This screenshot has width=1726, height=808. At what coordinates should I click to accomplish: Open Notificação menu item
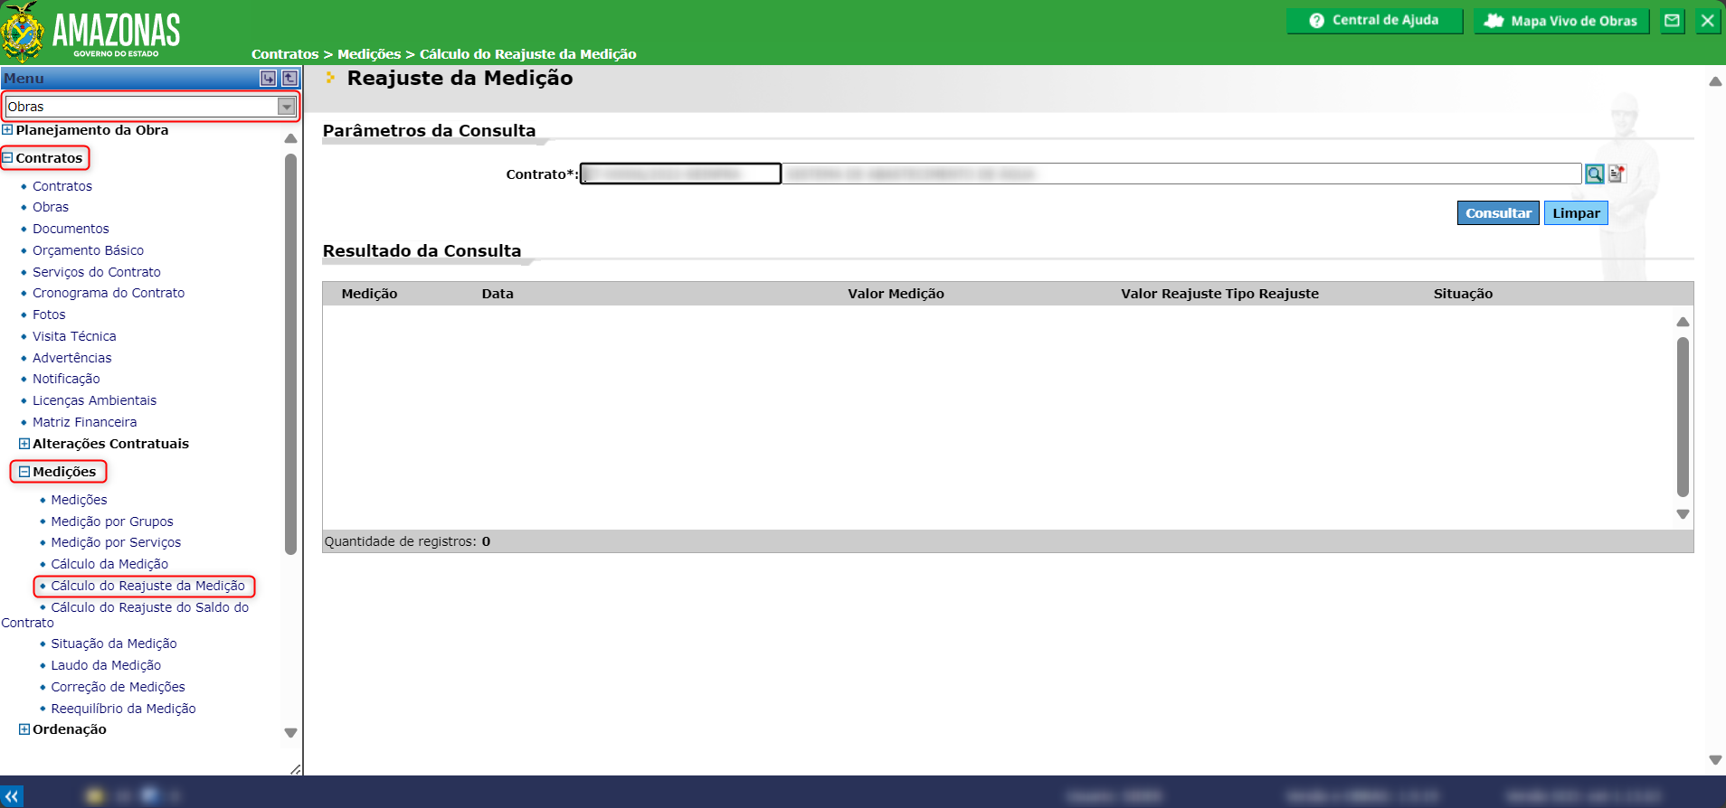66,379
